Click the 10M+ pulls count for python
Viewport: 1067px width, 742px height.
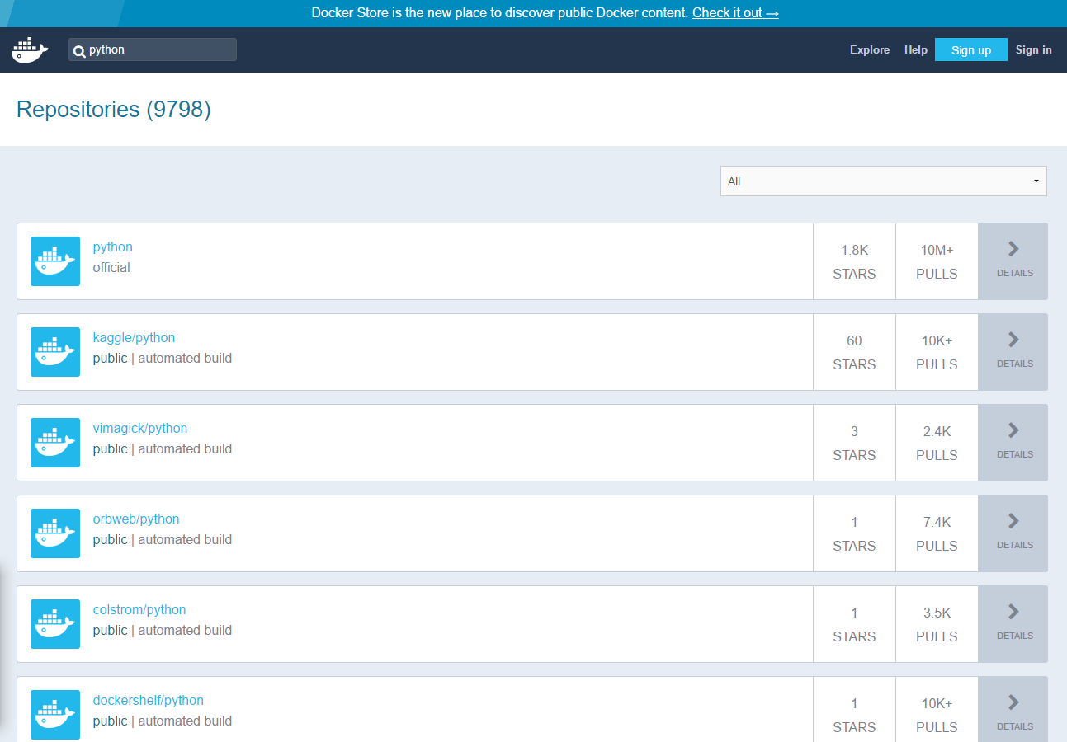(937, 250)
